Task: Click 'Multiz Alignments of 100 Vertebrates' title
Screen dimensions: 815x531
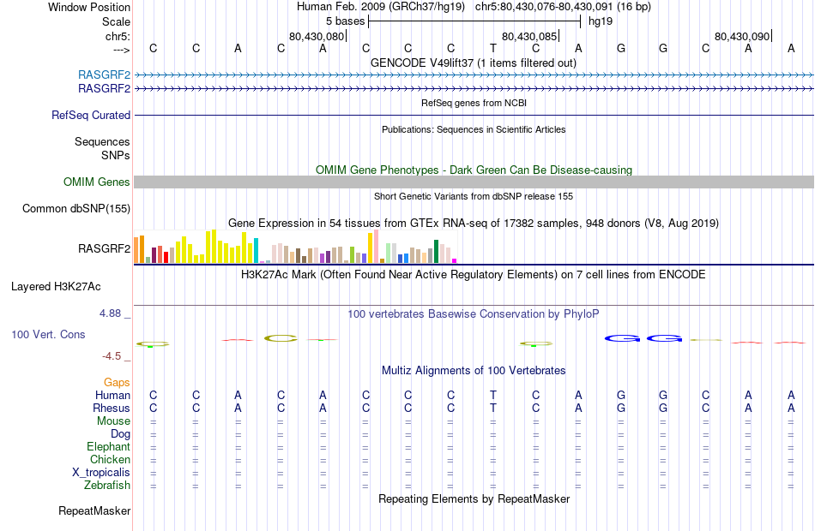Action: 474,371
